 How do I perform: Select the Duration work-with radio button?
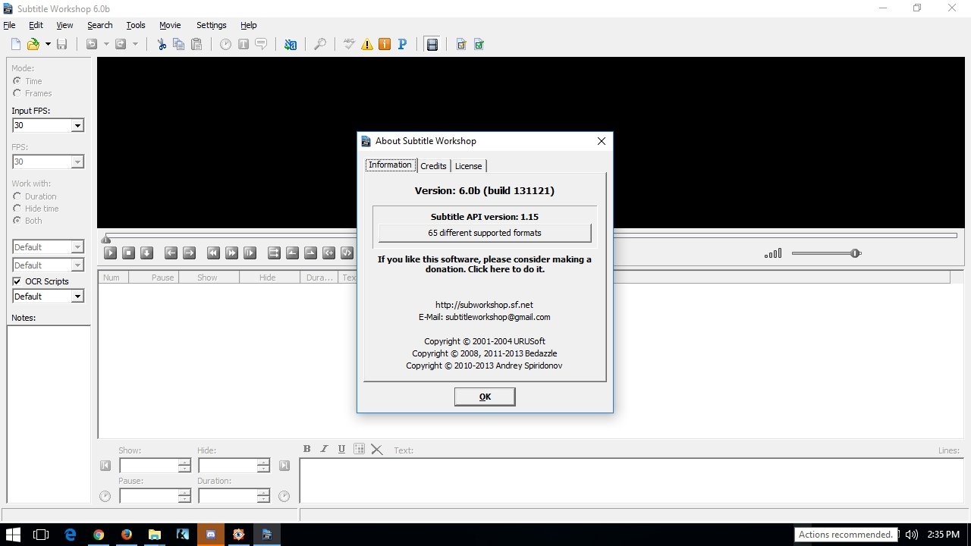17,196
